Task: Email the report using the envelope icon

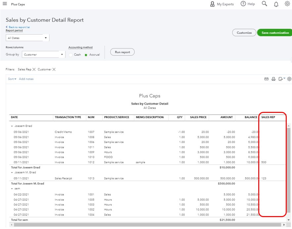Action: [x=266, y=79]
